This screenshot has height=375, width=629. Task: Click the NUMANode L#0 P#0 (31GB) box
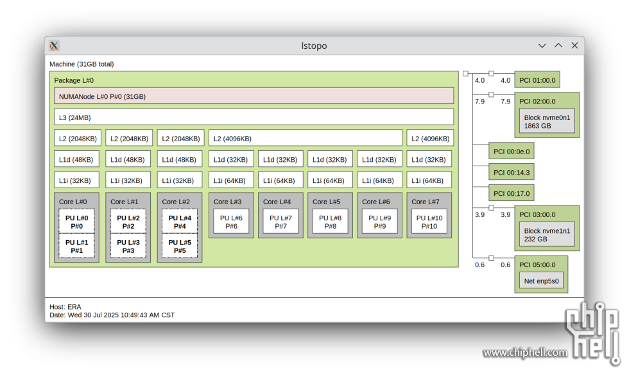click(254, 96)
